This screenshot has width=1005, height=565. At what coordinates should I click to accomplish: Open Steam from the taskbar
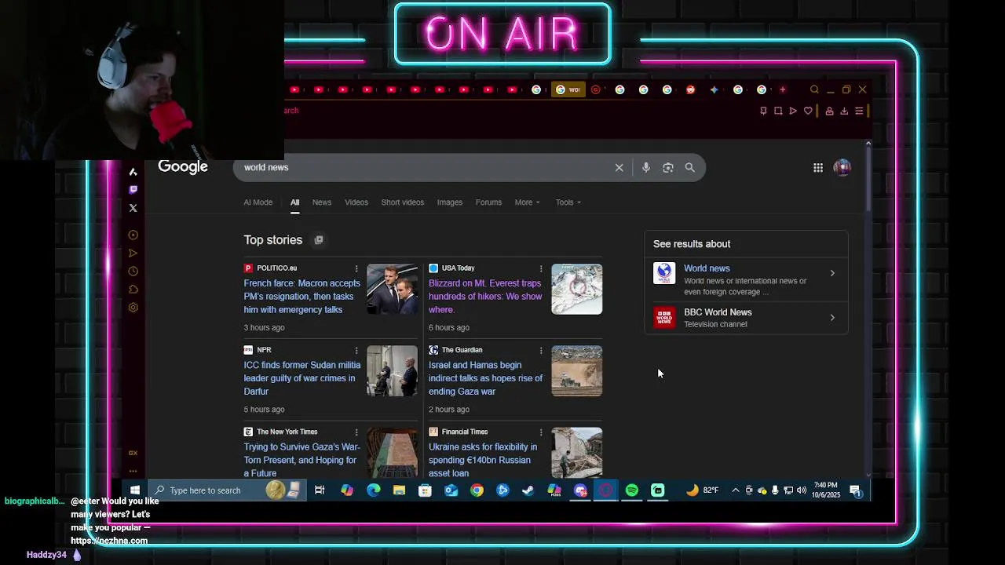point(528,490)
